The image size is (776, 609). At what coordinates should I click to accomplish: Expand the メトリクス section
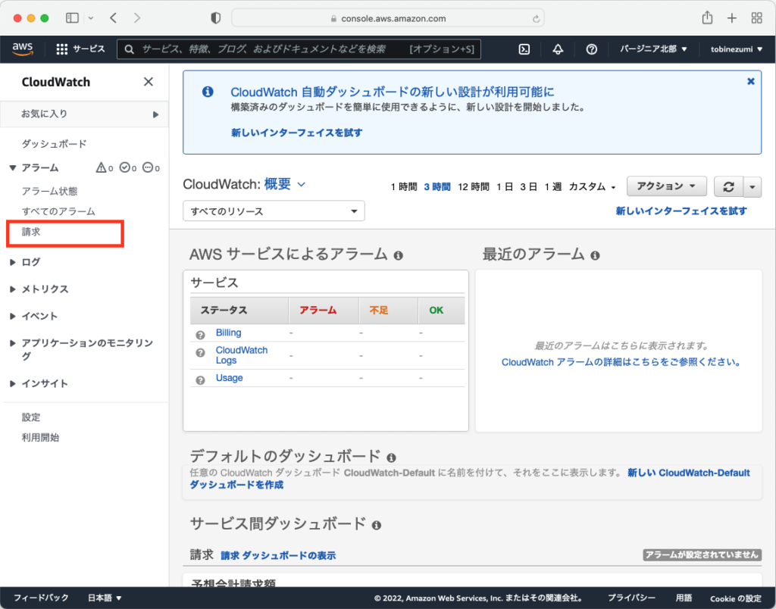[13, 289]
